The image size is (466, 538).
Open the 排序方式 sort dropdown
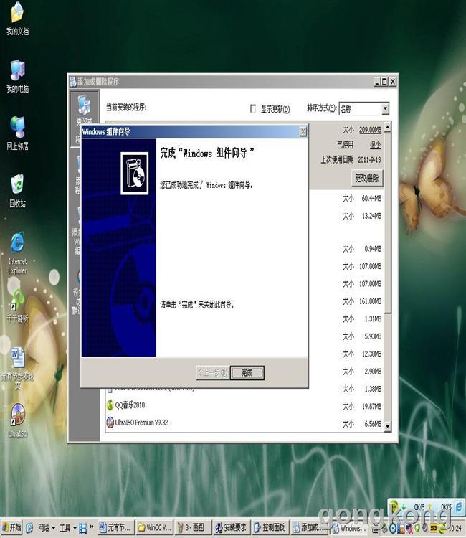point(384,109)
